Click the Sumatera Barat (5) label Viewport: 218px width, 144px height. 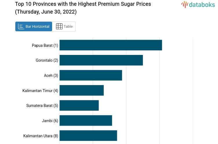point(42,106)
